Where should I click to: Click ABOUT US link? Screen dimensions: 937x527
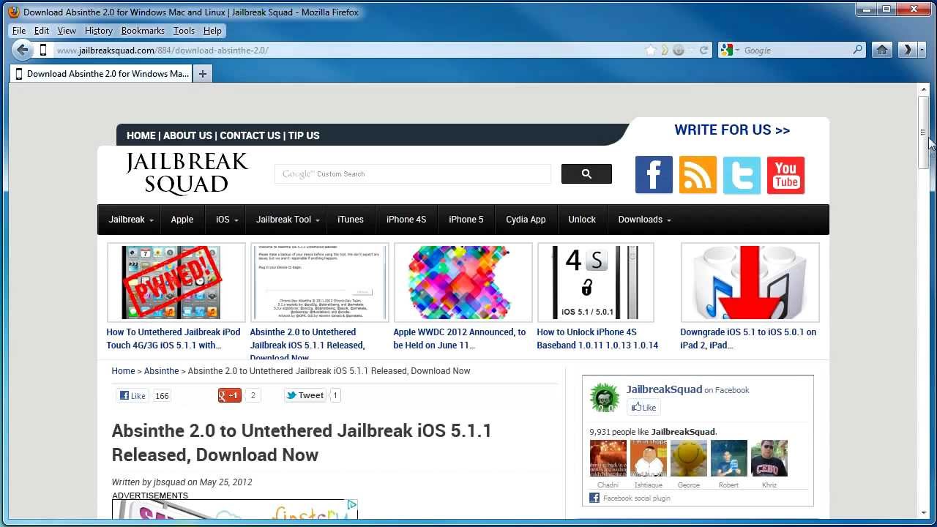tap(187, 135)
